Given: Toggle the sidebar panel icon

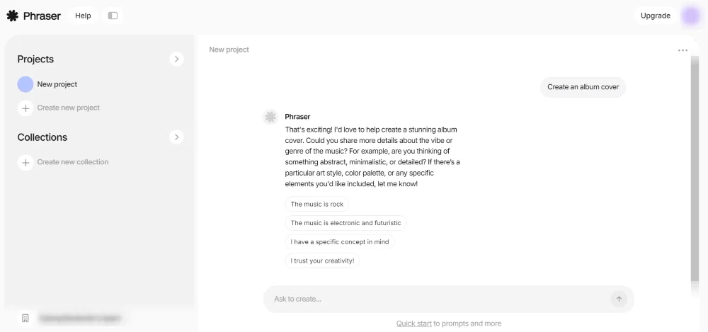Looking at the screenshot, I should click(x=113, y=16).
